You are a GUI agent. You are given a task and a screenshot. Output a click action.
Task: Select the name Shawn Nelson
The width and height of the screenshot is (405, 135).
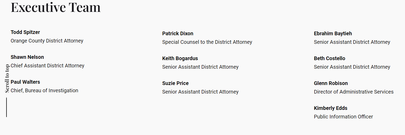27,57
